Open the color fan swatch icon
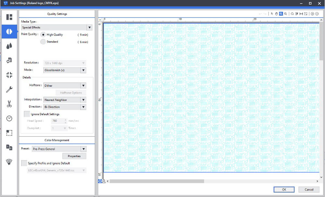This screenshot has width=325, height=197. pyautogui.click(x=9, y=162)
